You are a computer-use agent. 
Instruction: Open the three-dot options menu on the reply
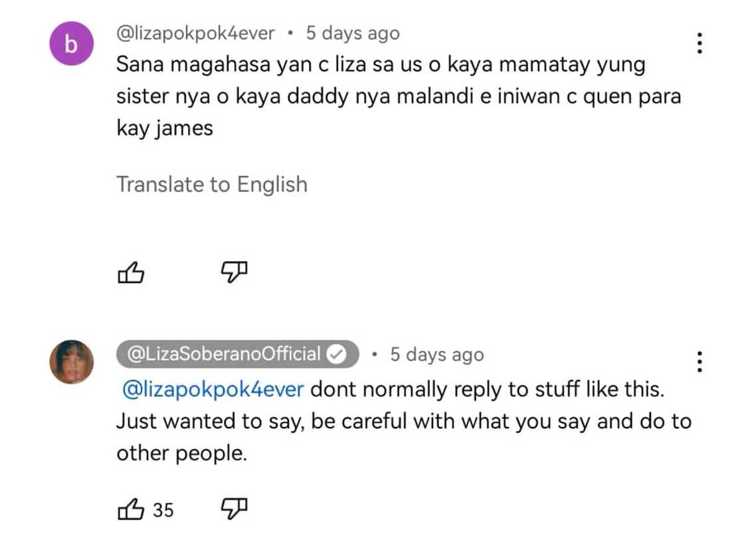[699, 361]
